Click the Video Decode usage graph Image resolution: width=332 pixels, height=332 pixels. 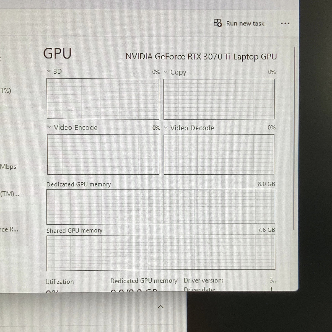tap(219, 154)
